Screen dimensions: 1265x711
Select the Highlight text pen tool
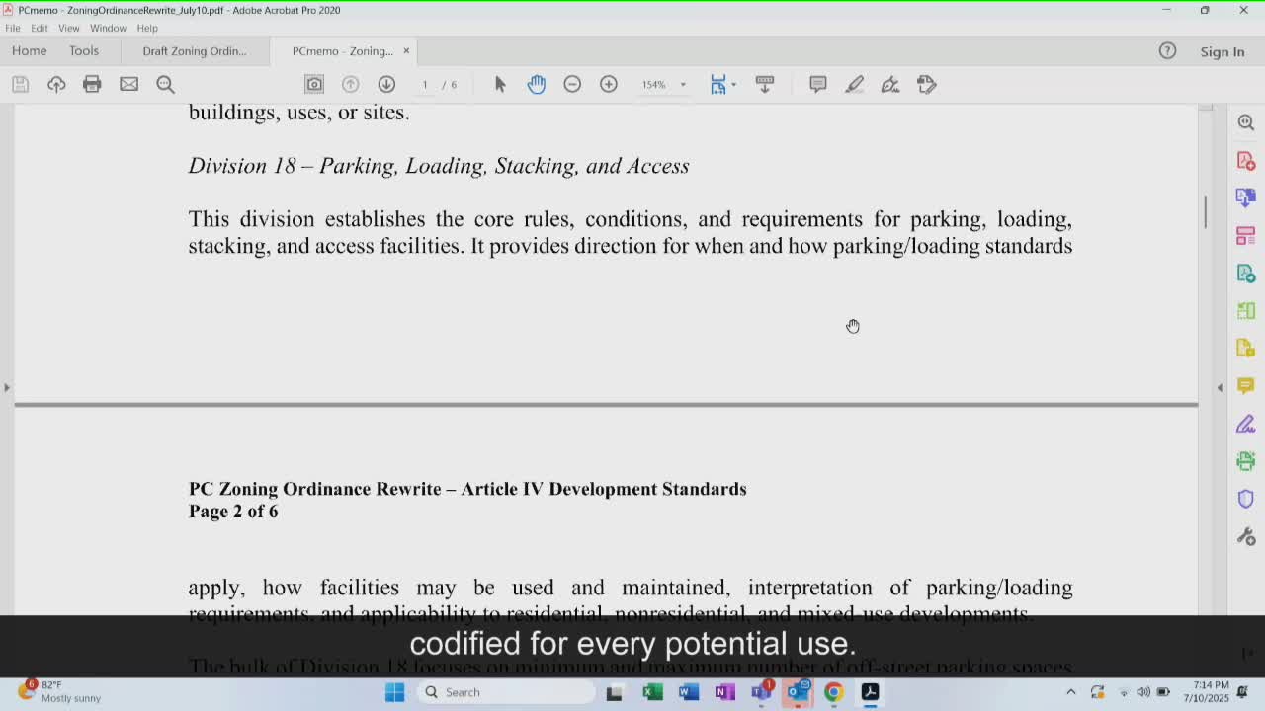(854, 85)
